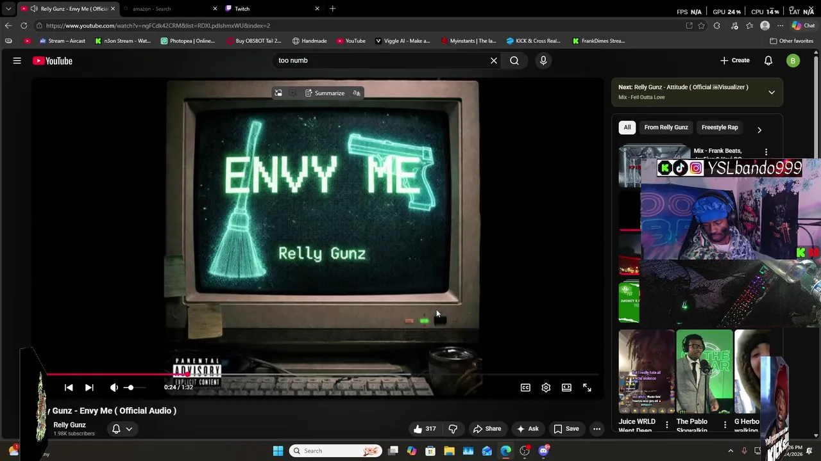The image size is (821, 461).
Task: Open options for The Pablo Skywalkin short
Action: 725,425
